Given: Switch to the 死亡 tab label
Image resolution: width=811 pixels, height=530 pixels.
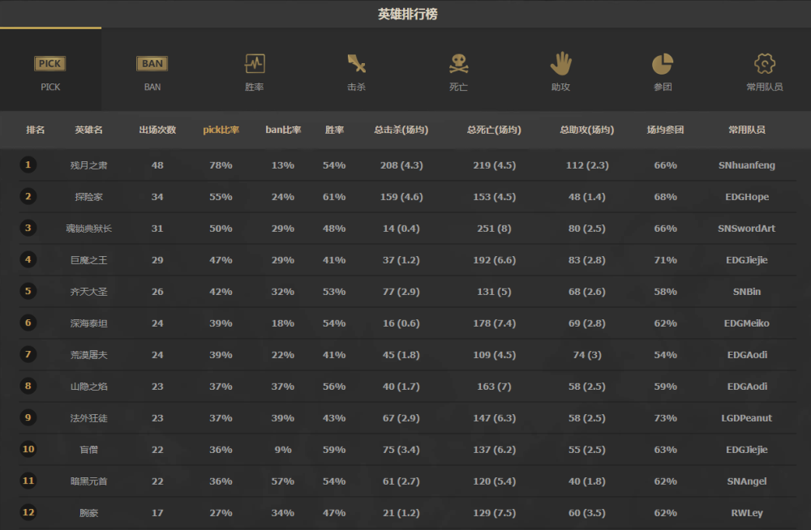Looking at the screenshot, I should (458, 87).
